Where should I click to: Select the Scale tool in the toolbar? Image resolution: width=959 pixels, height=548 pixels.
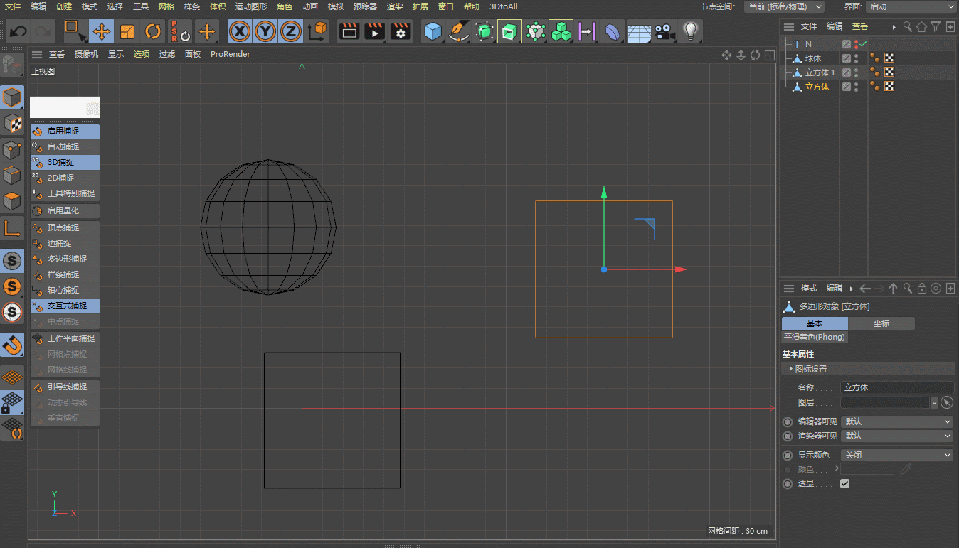pyautogui.click(x=127, y=31)
